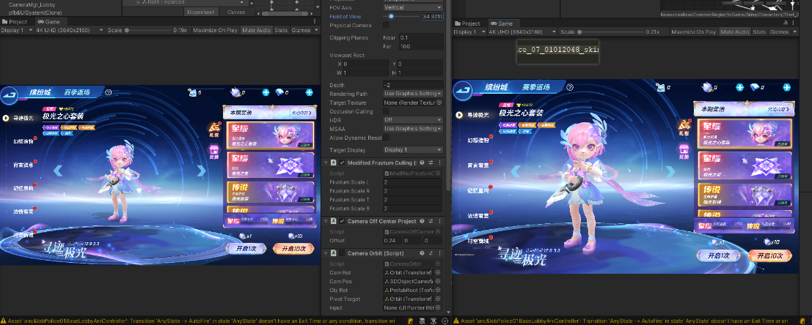Open Gizmos dropdown arrow in right Game view
This screenshot has width=812, height=325.
[795, 32]
